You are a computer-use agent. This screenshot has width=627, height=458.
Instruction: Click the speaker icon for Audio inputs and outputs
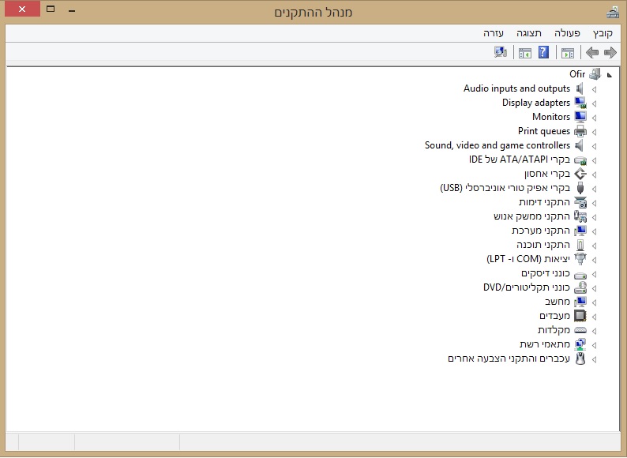pyautogui.click(x=580, y=88)
